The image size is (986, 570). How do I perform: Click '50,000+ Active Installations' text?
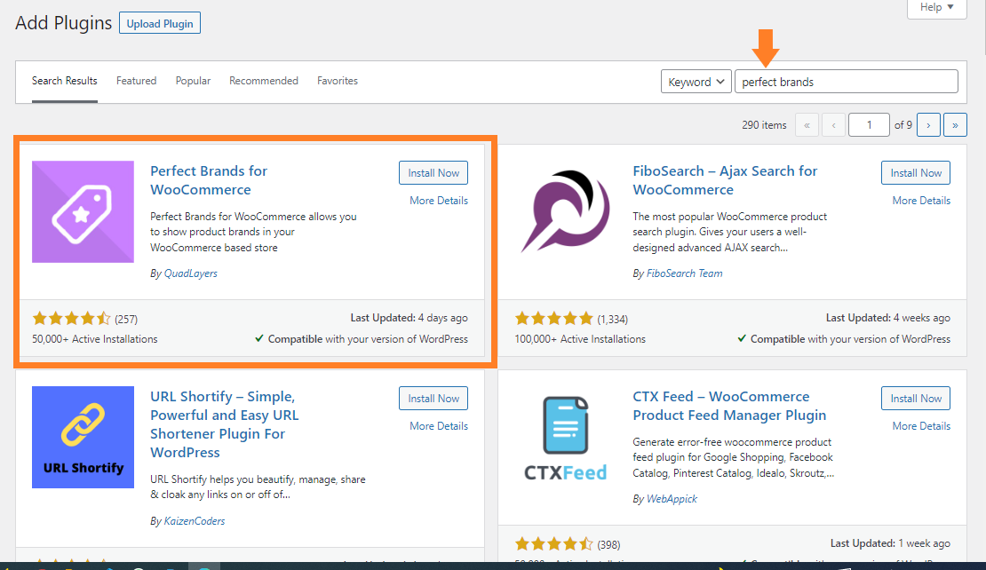pyautogui.click(x=95, y=339)
